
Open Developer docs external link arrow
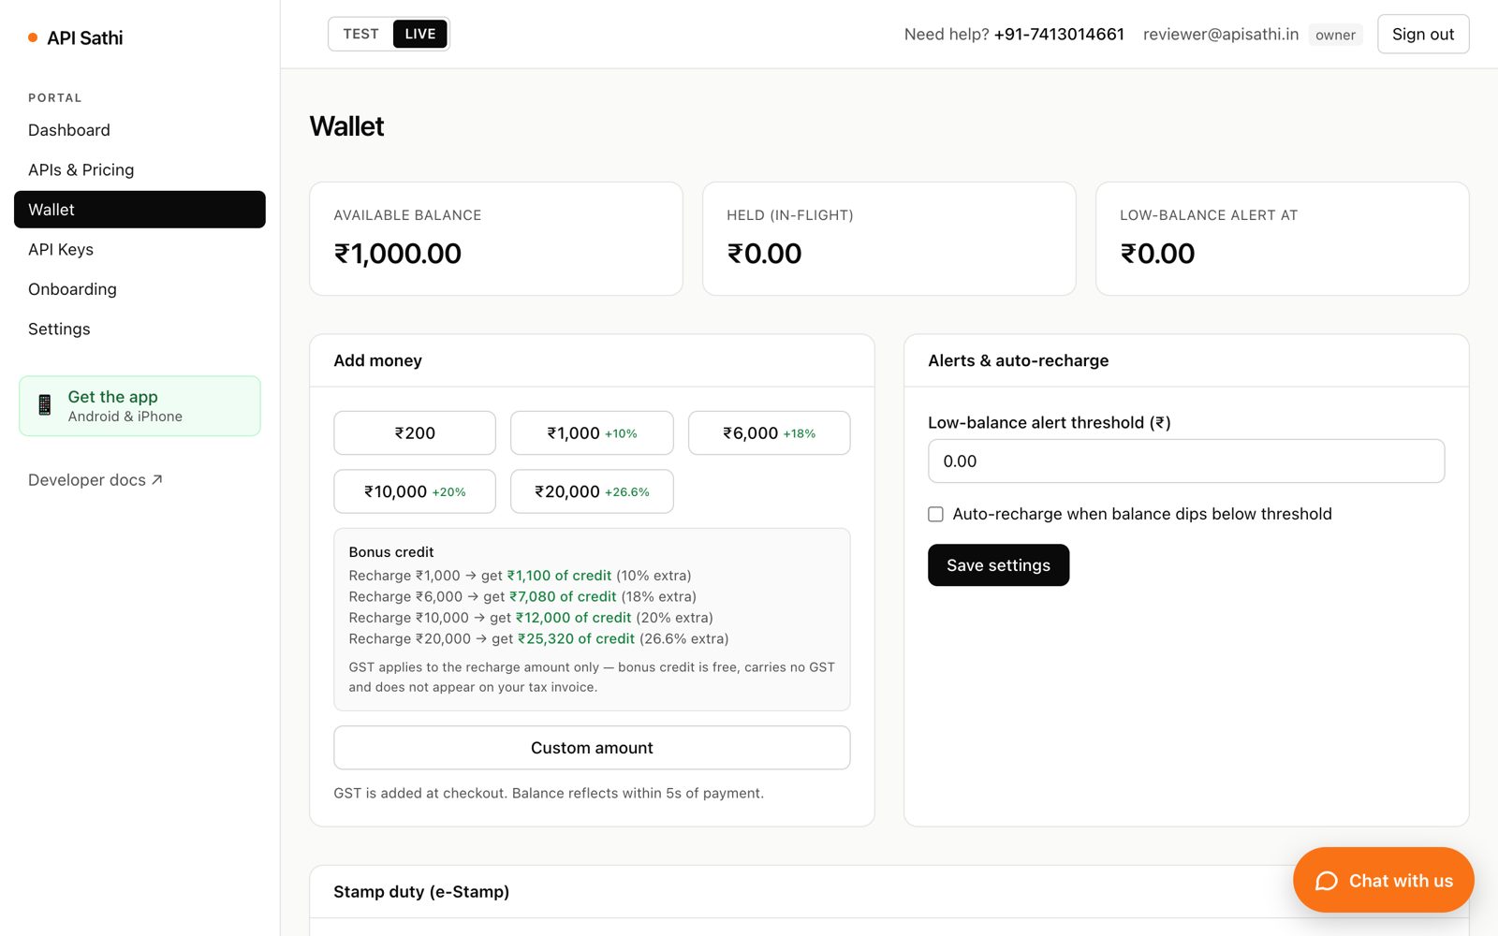pyautogui.click(x=157, y=479)
